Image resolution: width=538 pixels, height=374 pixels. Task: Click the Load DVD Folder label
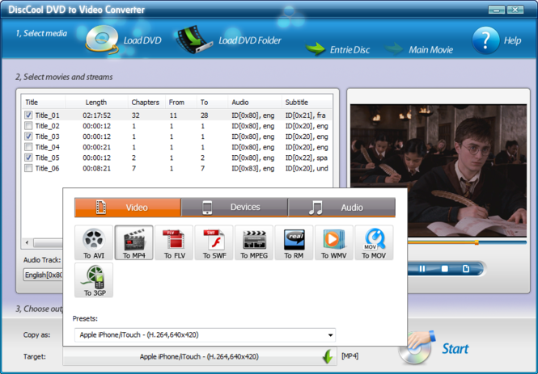pos(250,40)
